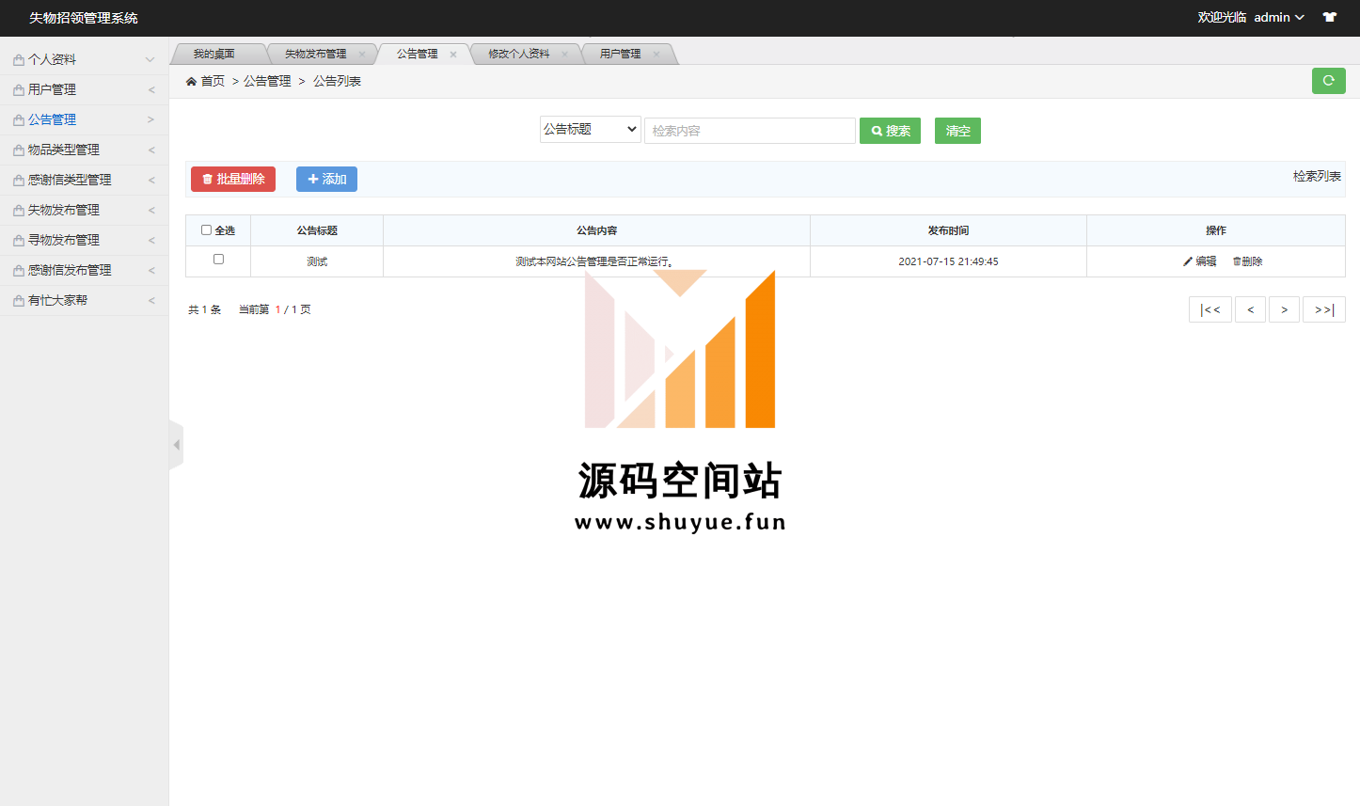
Task: Click the 公告列表 breadcrumb text
Action: point(337,81)
